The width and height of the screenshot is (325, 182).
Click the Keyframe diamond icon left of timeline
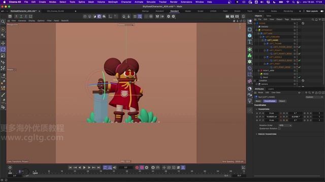coord(10,167)
